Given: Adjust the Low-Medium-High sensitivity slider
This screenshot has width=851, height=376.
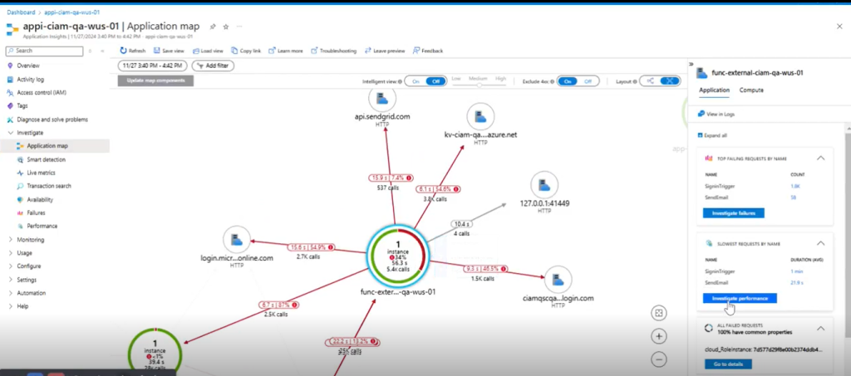Looking at the screenshot, I should click(x=479, y=85).
